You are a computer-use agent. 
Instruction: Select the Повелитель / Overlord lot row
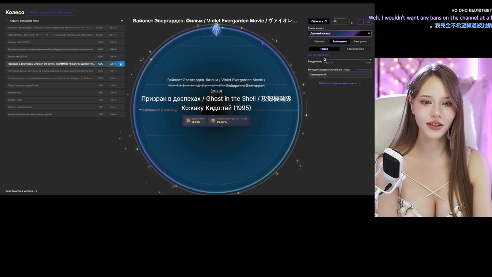(65, 35)
